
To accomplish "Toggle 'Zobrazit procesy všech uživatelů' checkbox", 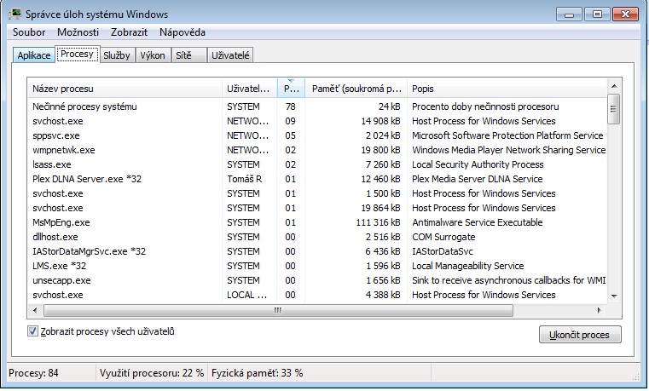I will (33, 331).
